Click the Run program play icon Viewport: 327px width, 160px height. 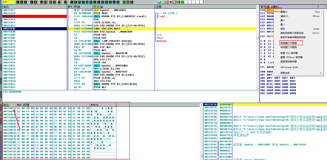(x=32, y=2)
